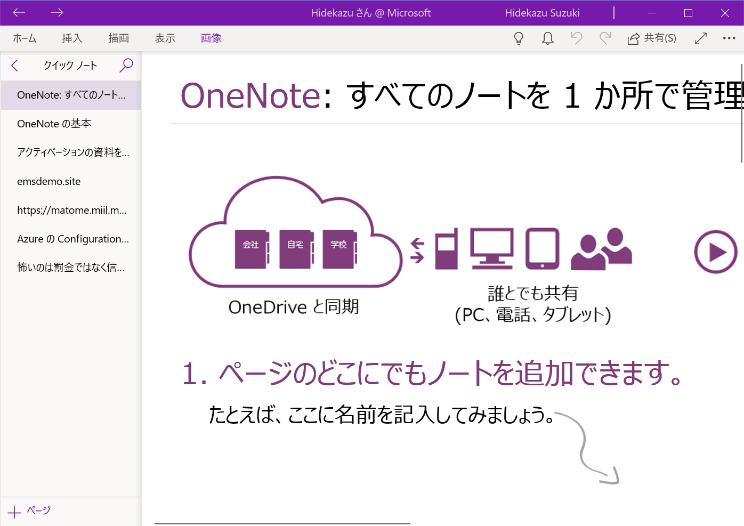Open the page 'アクティベーションの資料を...'
The image size is (744, 526).
pyautogui.click(x=71, y=152)
